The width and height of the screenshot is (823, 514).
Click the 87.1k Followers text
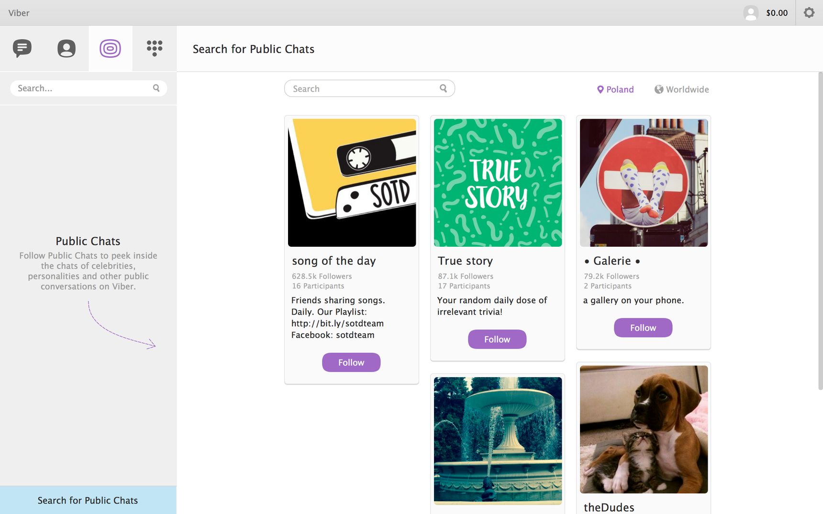click(466, 276)
